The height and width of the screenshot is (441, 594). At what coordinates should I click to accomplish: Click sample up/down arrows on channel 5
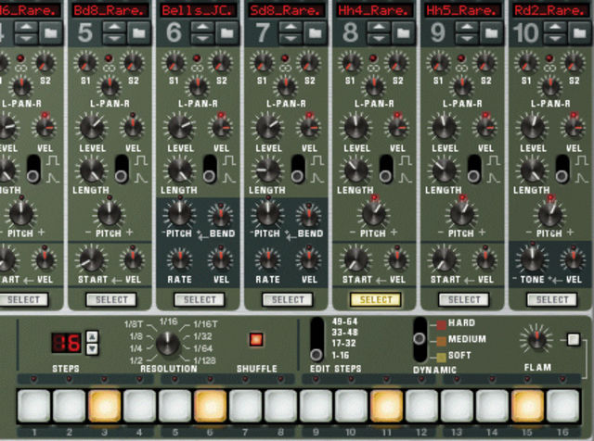tap(114, 33)
